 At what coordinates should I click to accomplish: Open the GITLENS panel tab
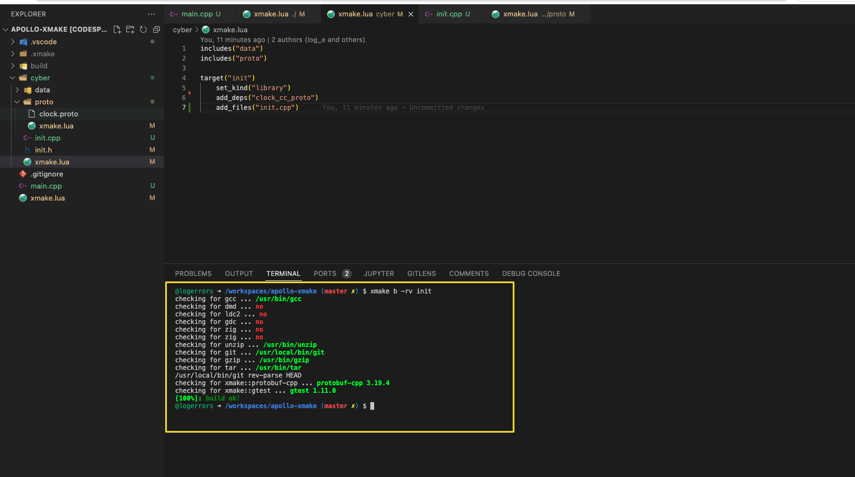(x=422, y=274)
